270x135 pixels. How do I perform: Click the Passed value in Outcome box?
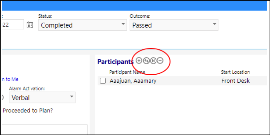click(142, 25)
